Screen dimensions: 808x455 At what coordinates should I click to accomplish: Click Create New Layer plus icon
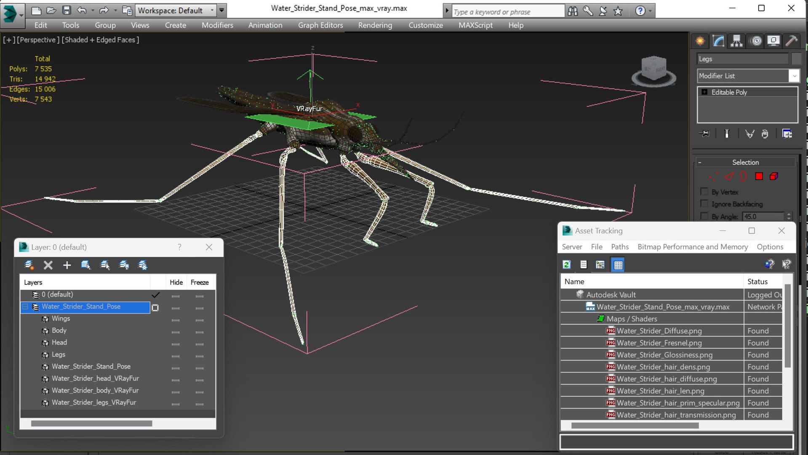tap(67, 265)
